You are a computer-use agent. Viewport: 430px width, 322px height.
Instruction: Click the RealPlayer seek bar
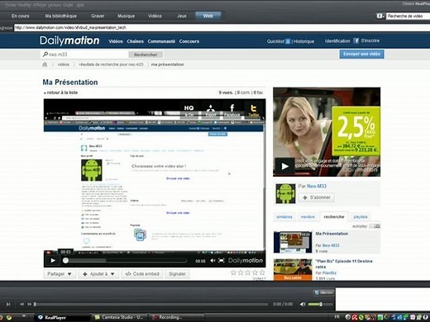point(150,304)
